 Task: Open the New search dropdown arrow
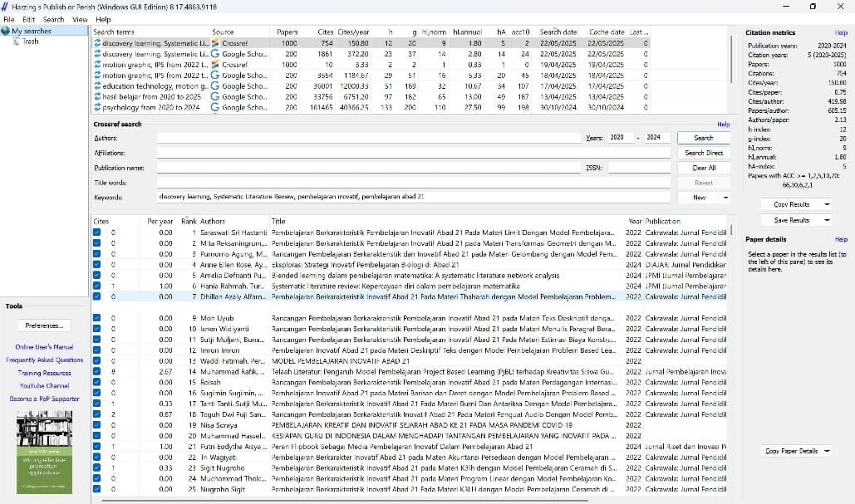725,198
